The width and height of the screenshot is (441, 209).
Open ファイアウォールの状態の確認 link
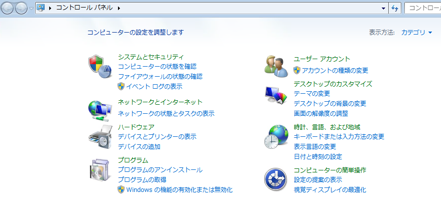[160, 76]
